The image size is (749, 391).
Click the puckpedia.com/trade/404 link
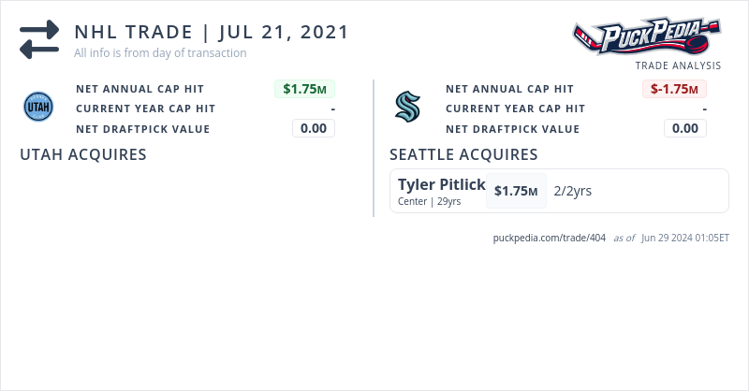[550, 238]
